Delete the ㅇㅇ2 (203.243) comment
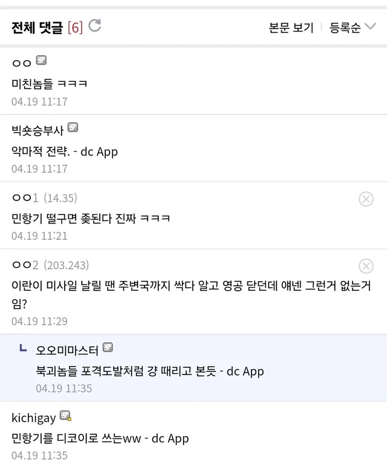Screen dimensions: 387x467 coord(366,266)
